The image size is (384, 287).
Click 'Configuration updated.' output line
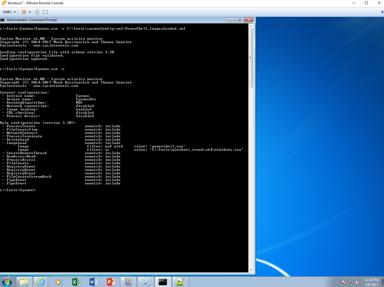(24, 59)
